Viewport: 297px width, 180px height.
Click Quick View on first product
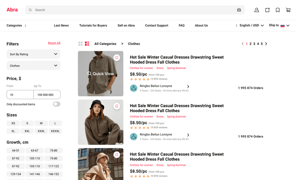(101, 74)
